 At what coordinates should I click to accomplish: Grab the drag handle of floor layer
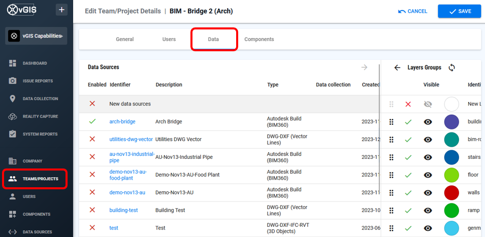pos(391,175)
